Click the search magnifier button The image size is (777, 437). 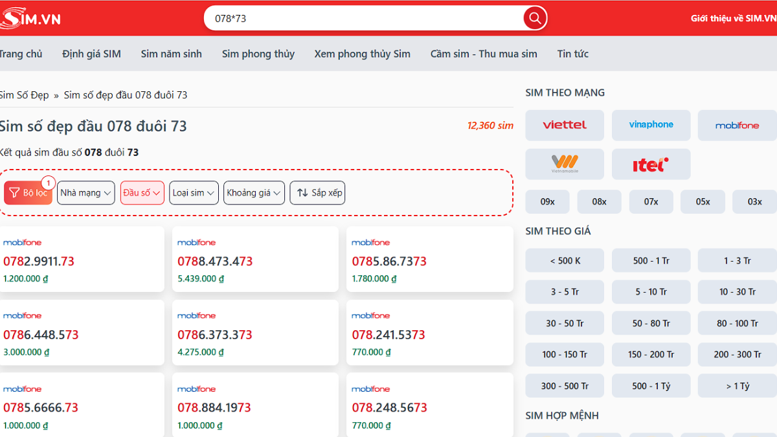tap(535, 18)
